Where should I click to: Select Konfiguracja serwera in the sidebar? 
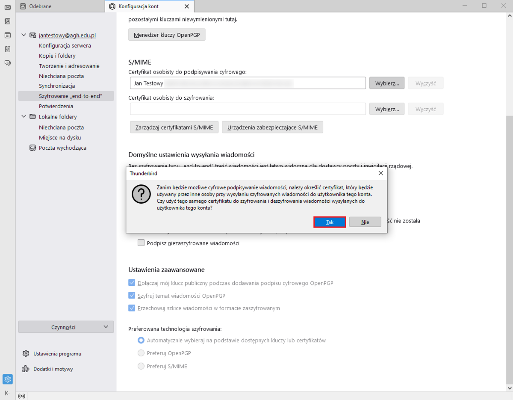[x=65, y=45]
